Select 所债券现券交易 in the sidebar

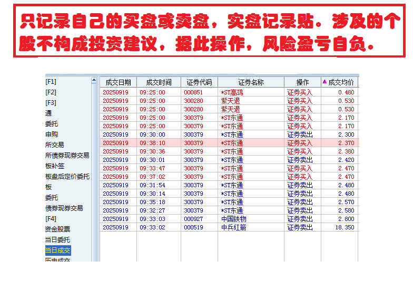pyautogui.click(x=67, y=156)
